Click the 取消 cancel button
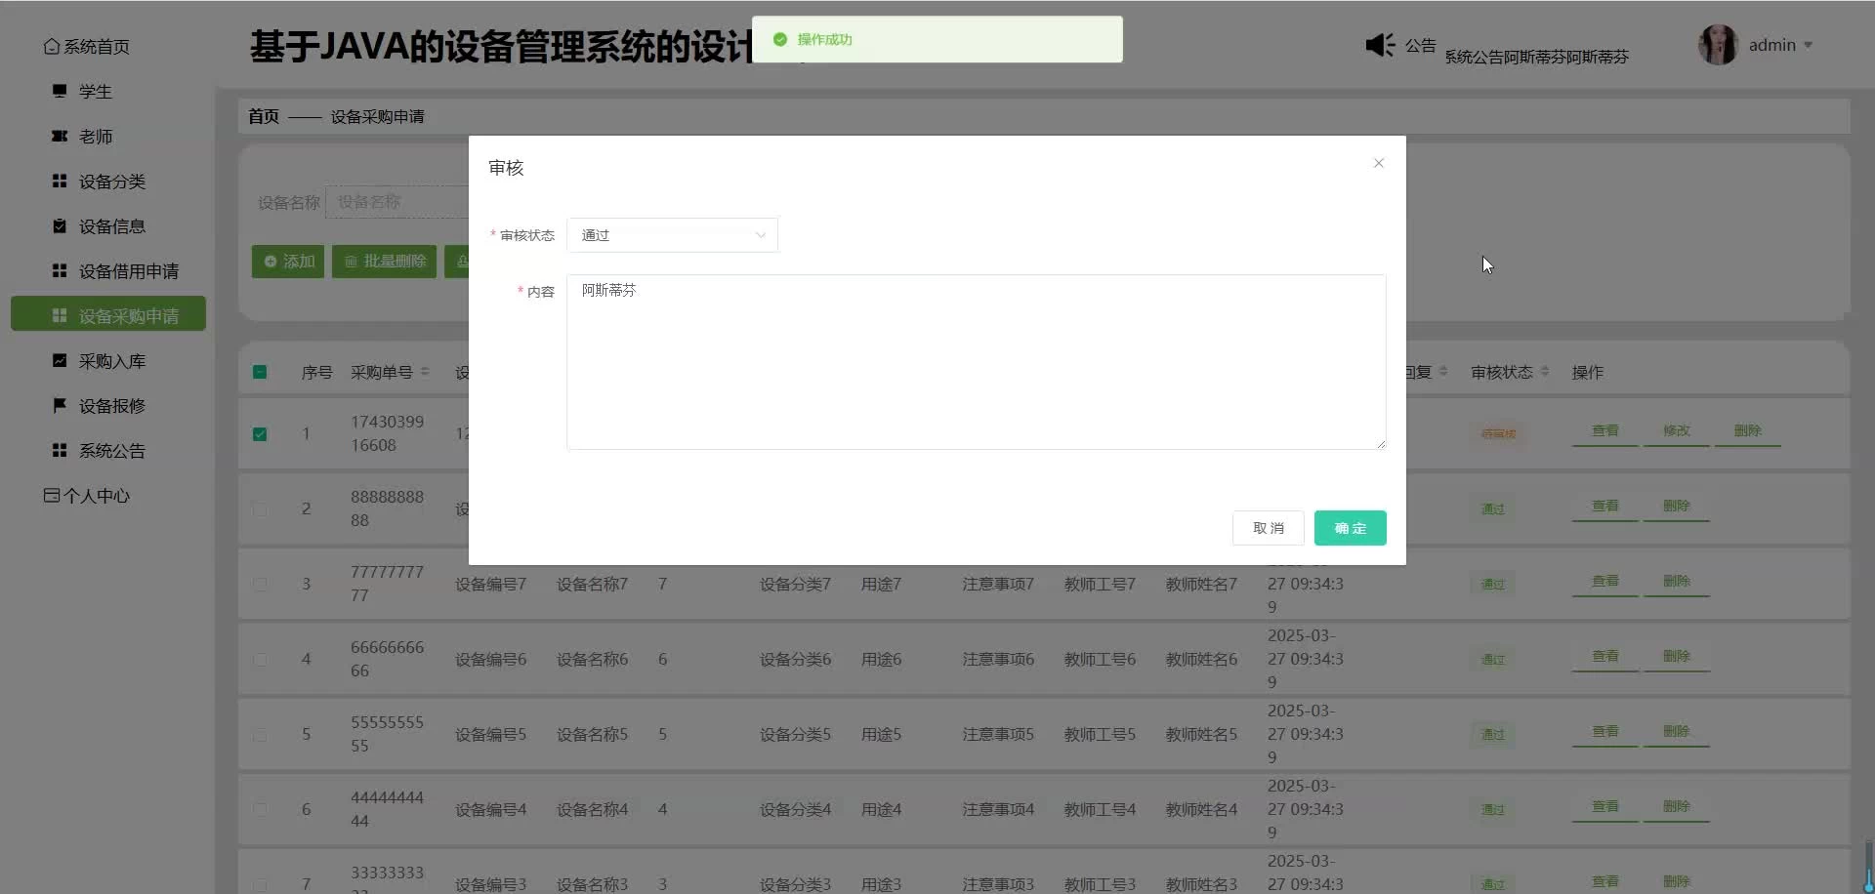The height and width of the screenshot is (894, 1875). (x=1268, y=528)
